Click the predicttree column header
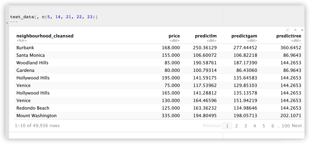 click(289, 36)
